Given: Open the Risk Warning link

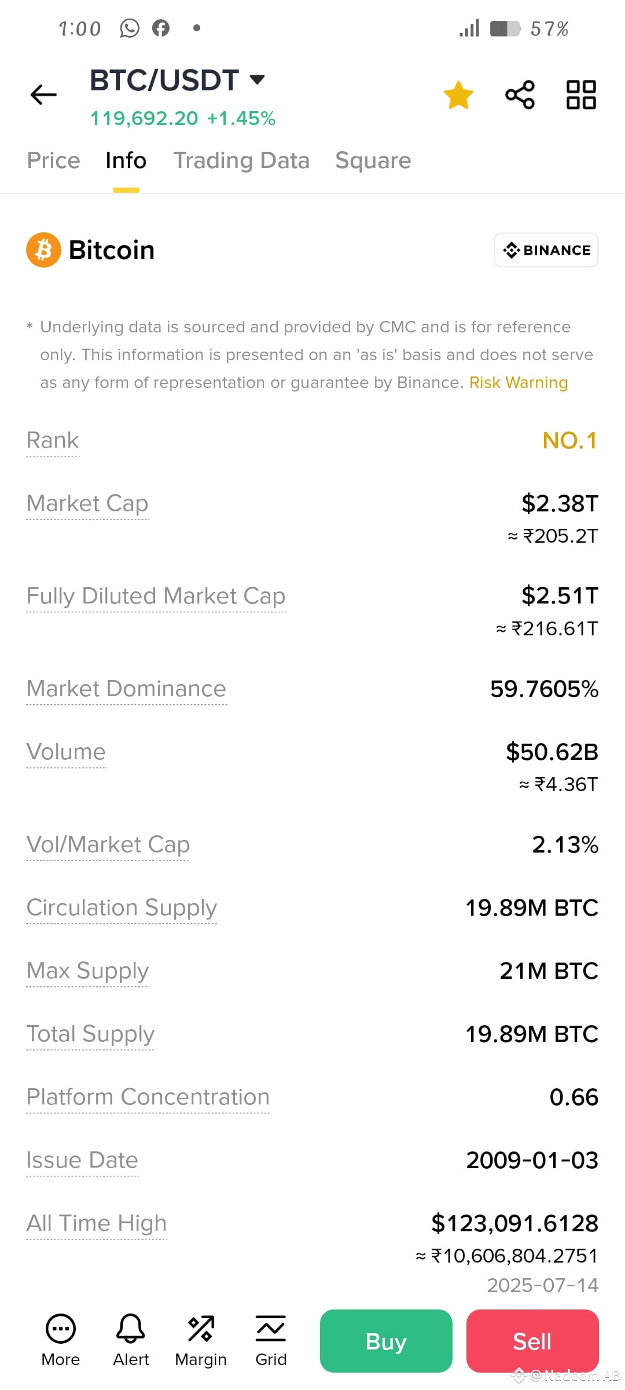Looking at the screenshot, I should coord(519,383).
